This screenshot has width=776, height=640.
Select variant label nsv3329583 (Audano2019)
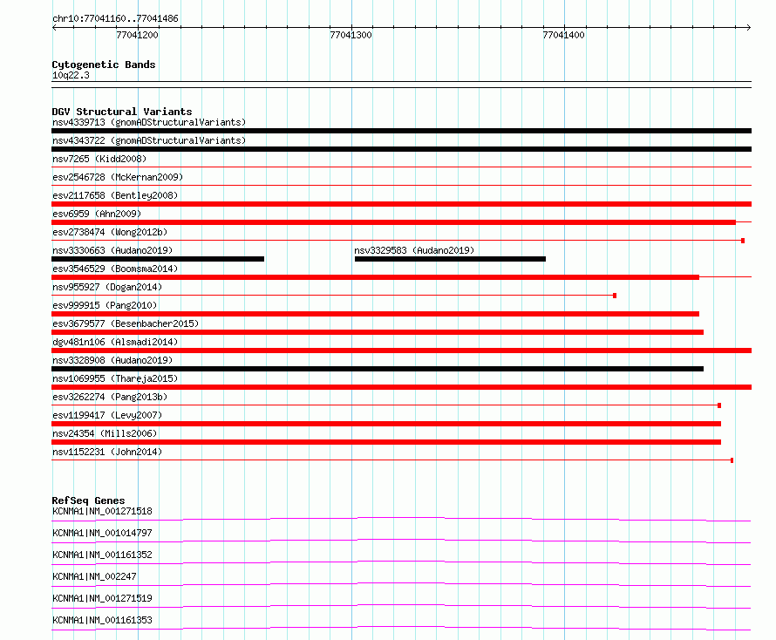(x=414, y=250)
